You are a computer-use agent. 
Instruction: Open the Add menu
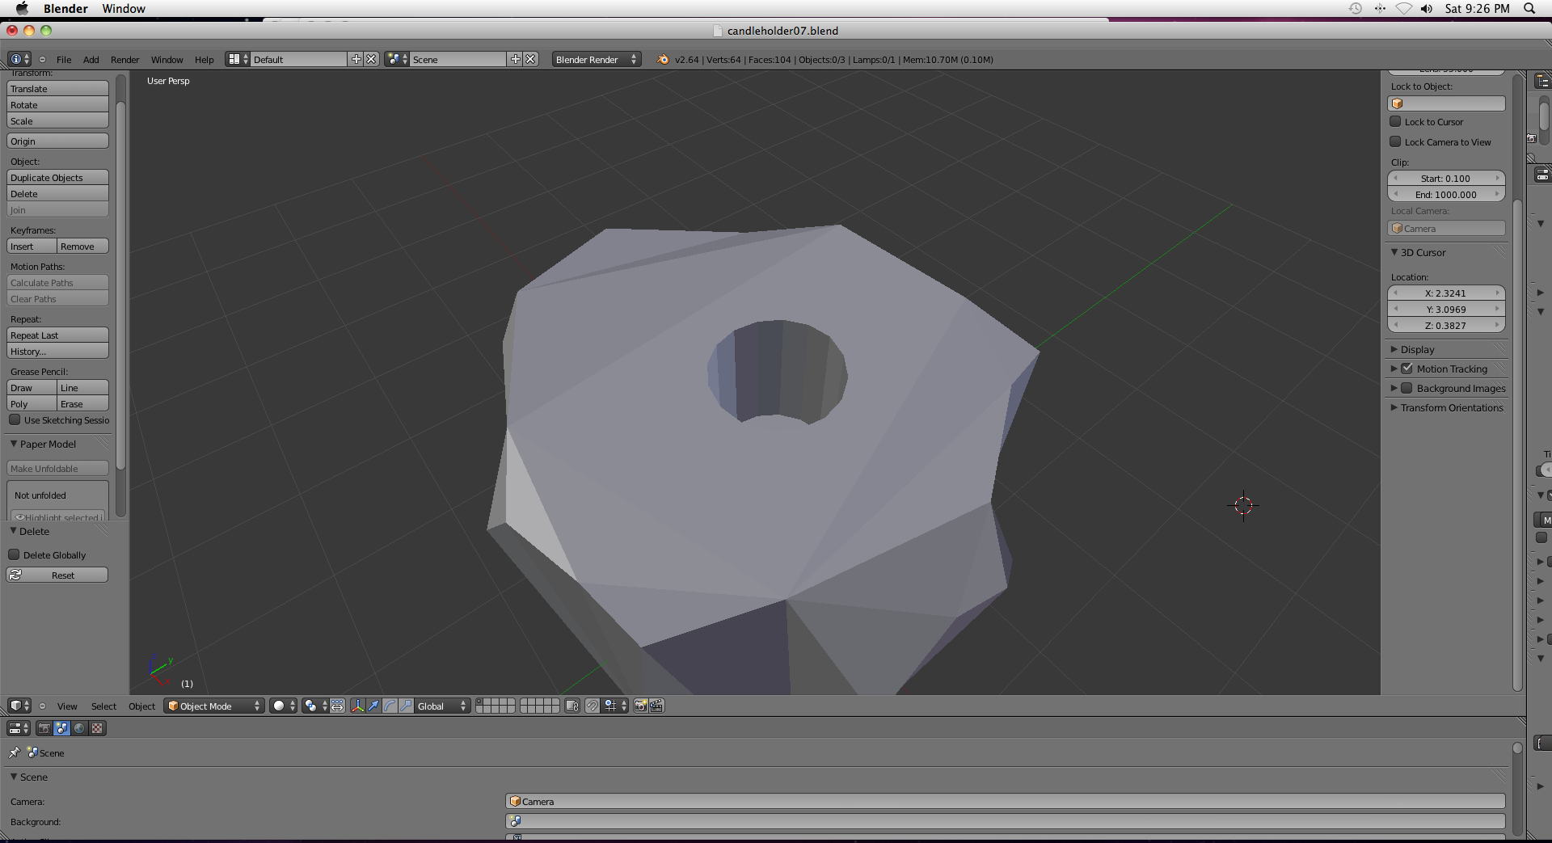coord(91,59)
